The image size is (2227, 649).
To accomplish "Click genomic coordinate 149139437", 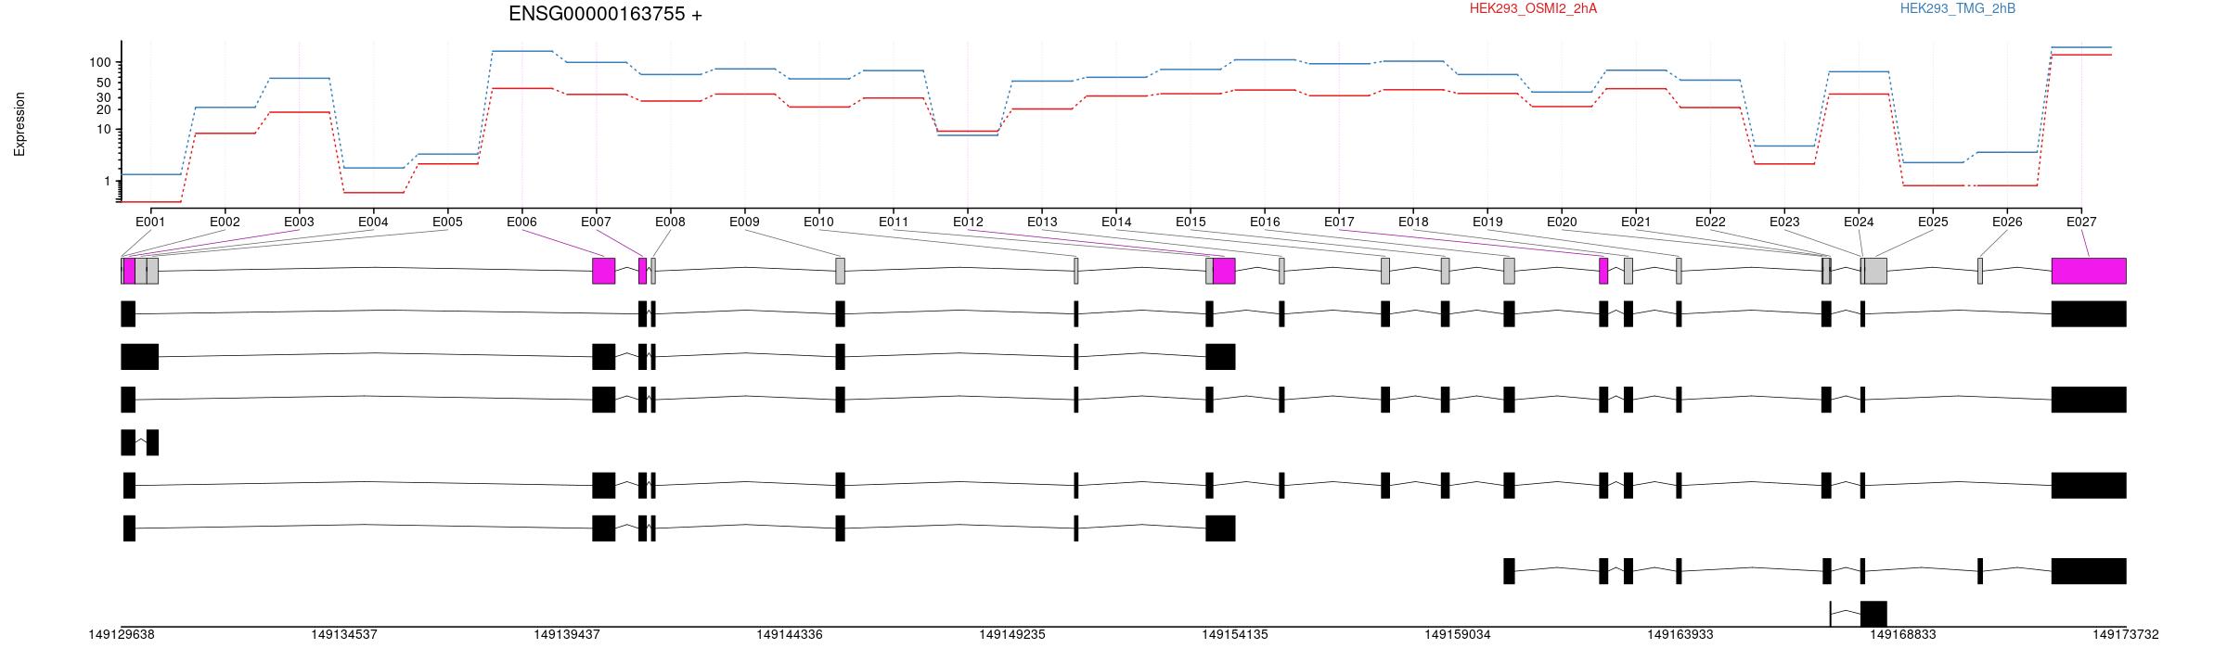I will 567,635.
